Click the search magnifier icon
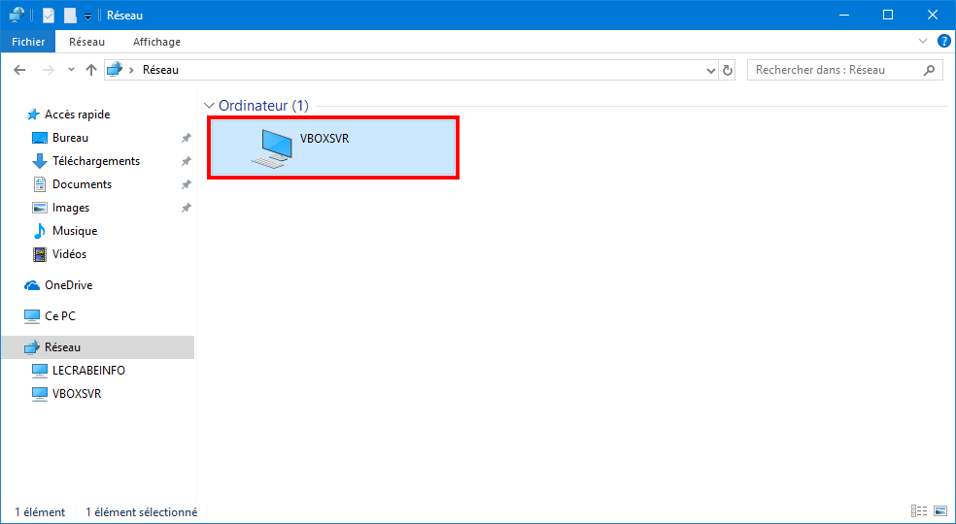The width and height of the screenshot is (956, 524). click(929, 70)
